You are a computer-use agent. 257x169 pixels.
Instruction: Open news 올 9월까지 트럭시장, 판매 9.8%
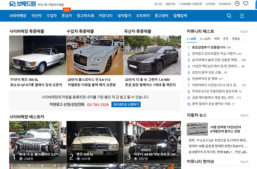[x=218, y=152]
